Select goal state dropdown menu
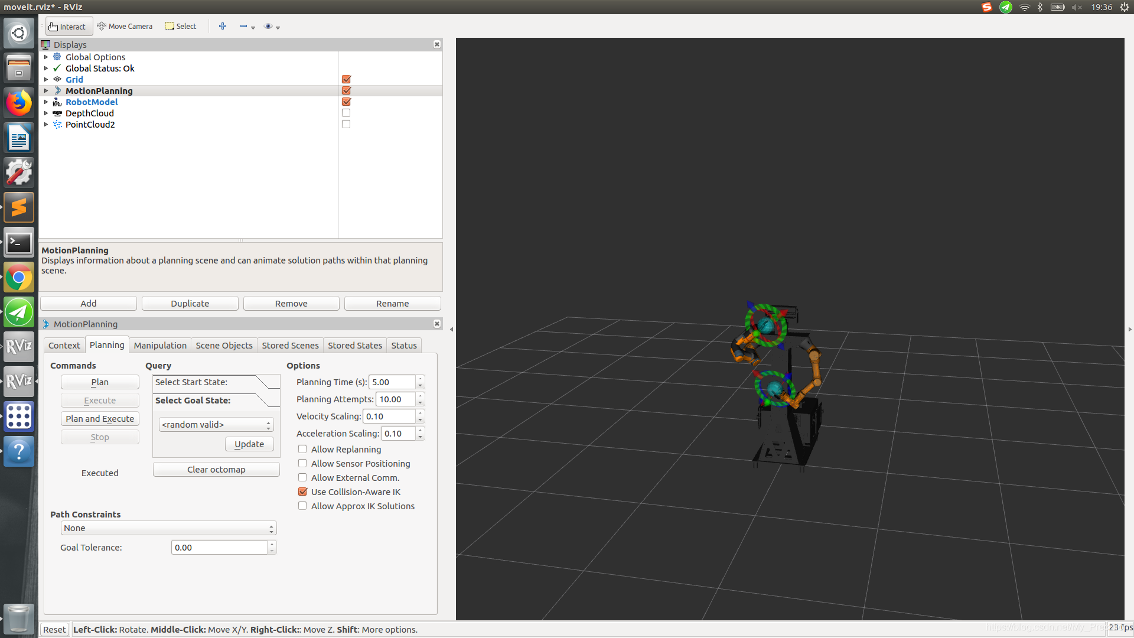 click(x=216, y=424)
